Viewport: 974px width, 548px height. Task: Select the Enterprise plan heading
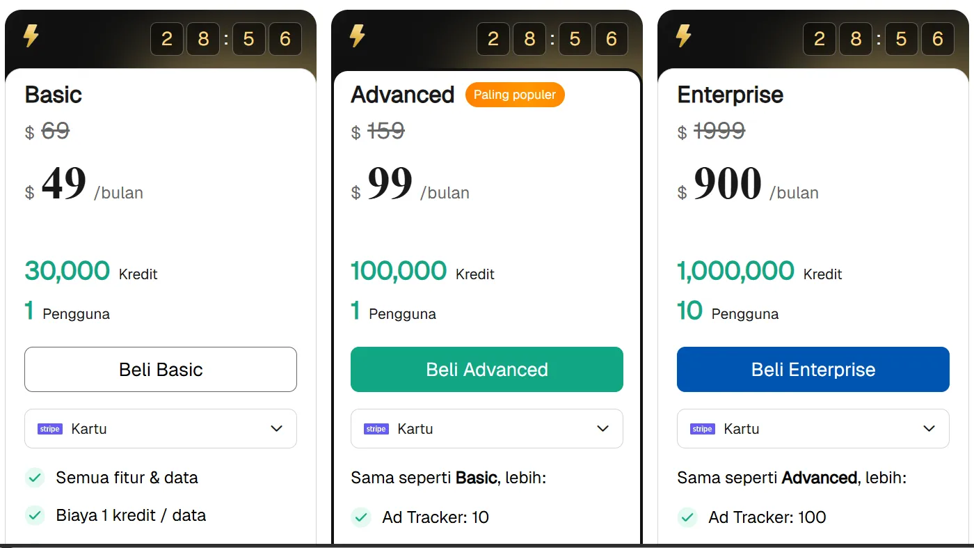(x=730, y=95)
